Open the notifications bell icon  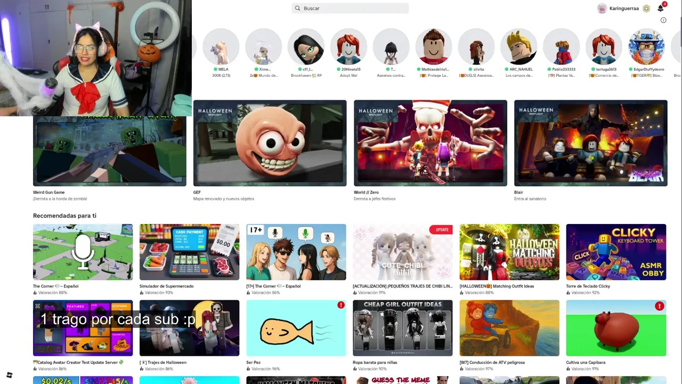pos(661,8)
